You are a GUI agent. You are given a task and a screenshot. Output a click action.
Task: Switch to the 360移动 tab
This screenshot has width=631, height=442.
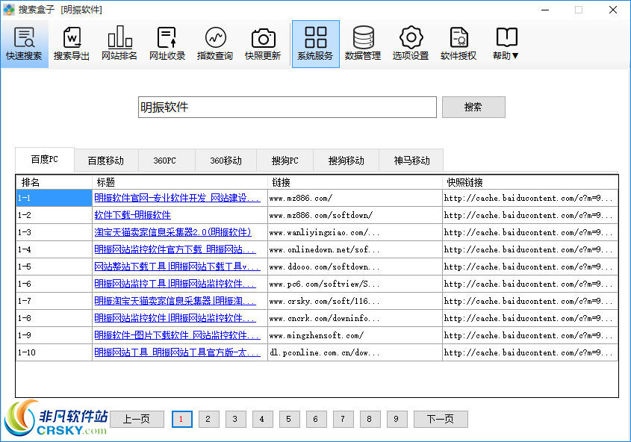(226, 161)
